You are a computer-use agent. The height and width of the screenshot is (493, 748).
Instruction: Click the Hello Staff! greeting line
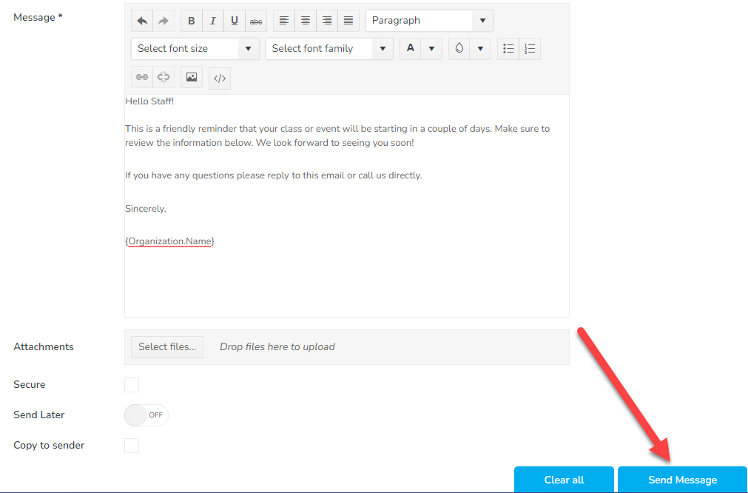[x=149, y=101]
